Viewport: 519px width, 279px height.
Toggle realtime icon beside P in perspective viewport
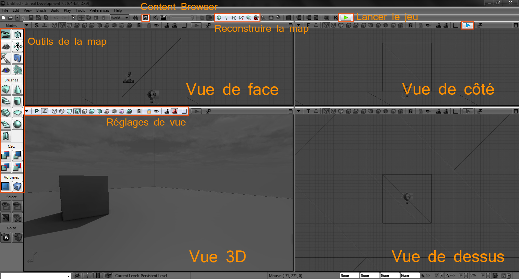tap(45, 111)
